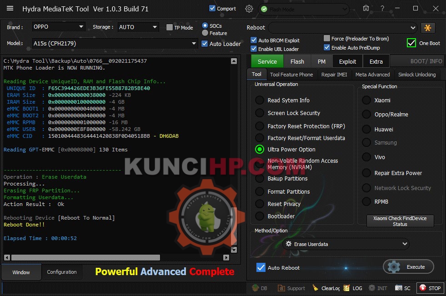Uncheck Enable UBL Loader
The width and height of the screenshot is (446, 296).
coord(254,49)
